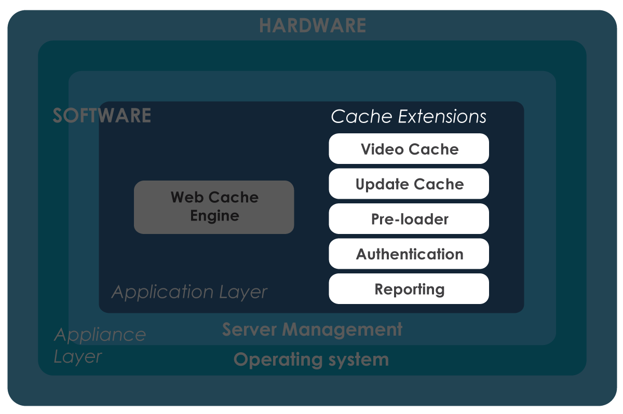Click the SOFTWARE label
The image size is (623, 414).
[x=102, y=115]
